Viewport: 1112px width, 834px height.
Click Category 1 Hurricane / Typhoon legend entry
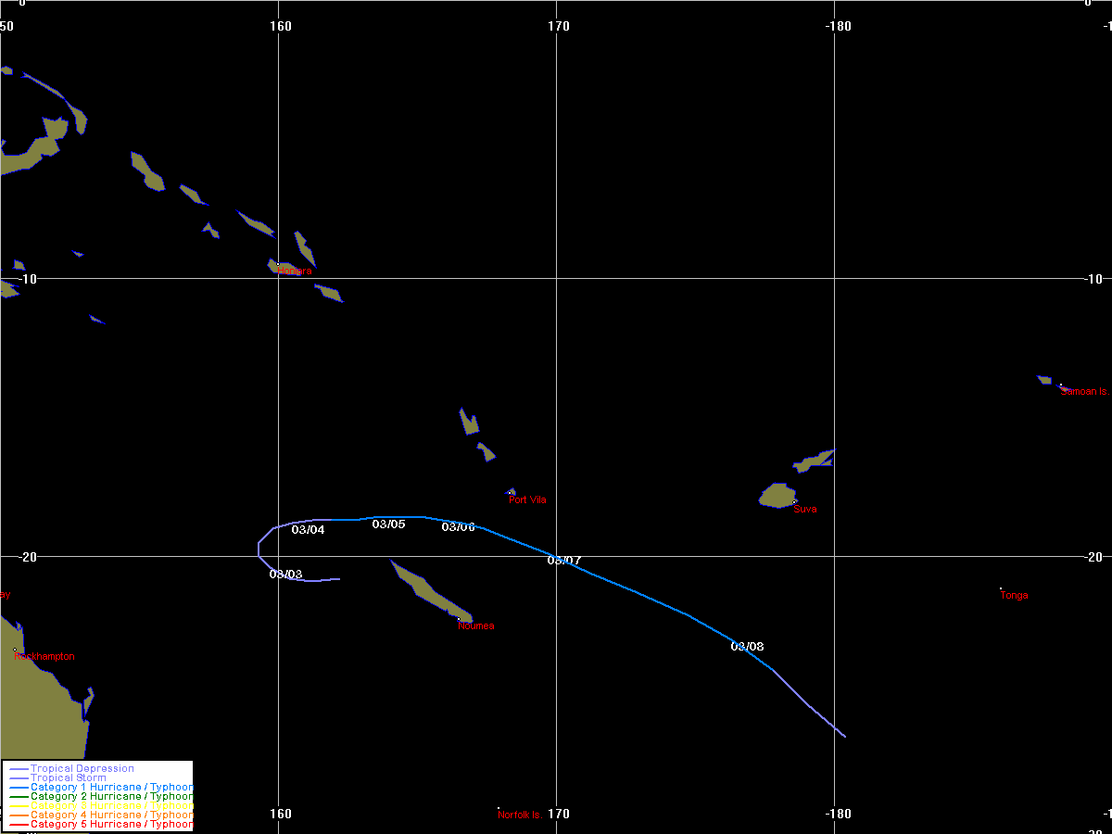[111, 788]
